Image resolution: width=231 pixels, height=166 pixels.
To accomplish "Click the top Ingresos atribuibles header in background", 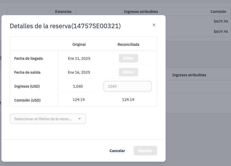I will 141,12.
